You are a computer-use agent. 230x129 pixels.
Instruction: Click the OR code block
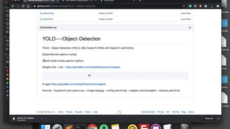click(x=115, y=76)
